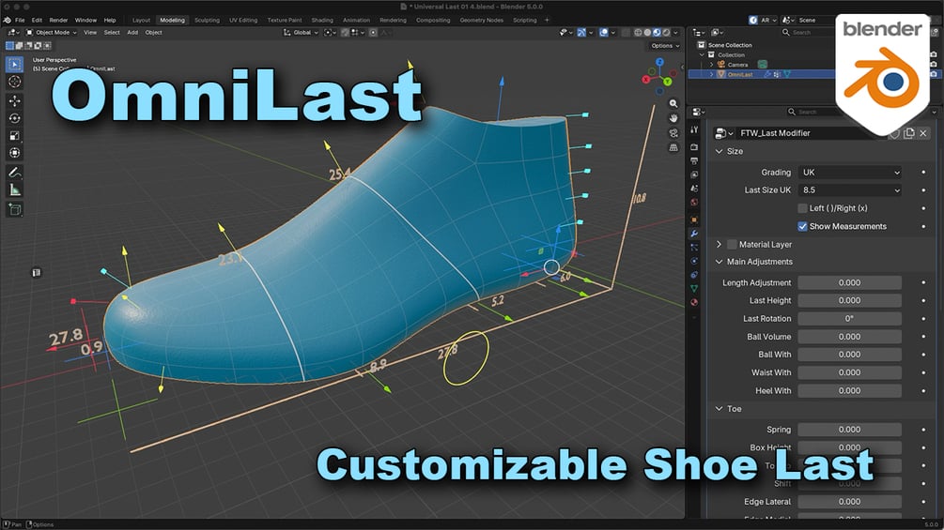944x530 pixels.
Task: Toggle proportional editing in header
Action: coord(373,33)
